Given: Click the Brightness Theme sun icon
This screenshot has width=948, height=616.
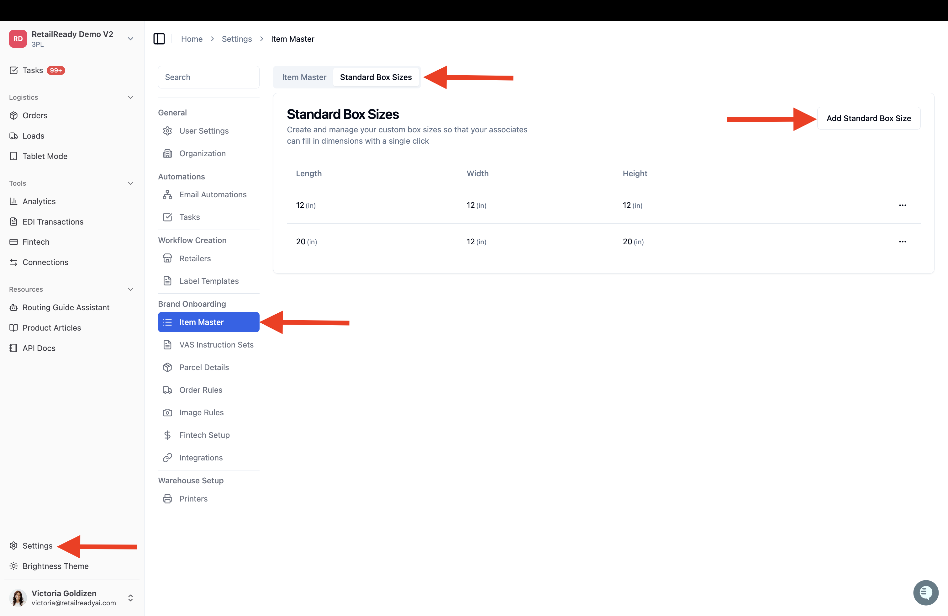Looking at the screenshot, I should (x=13, y=566).
